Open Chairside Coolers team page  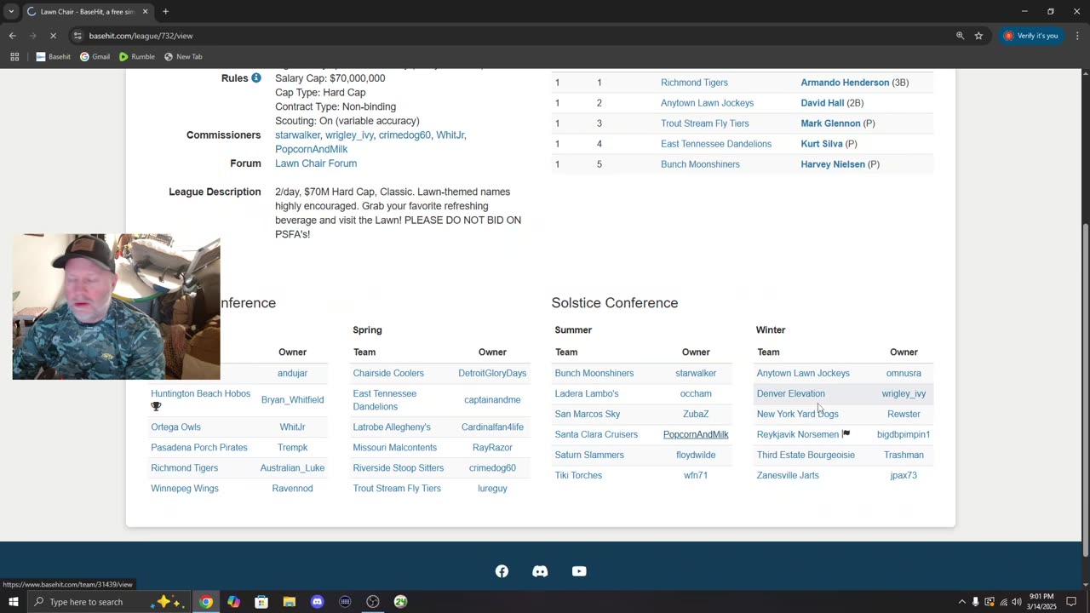click(x=388, y=373)
